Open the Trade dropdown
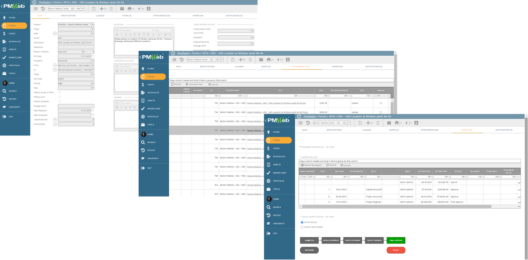 click(93, 74)
